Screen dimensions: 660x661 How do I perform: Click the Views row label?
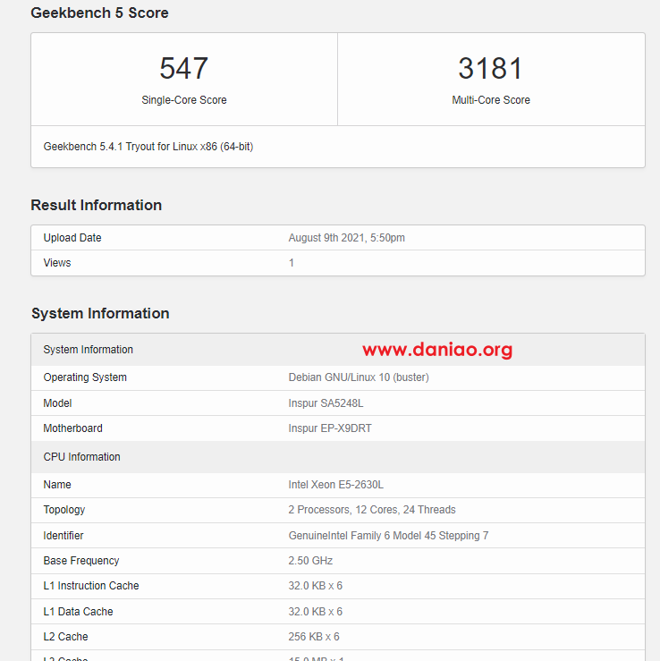(x=57, y=263)
